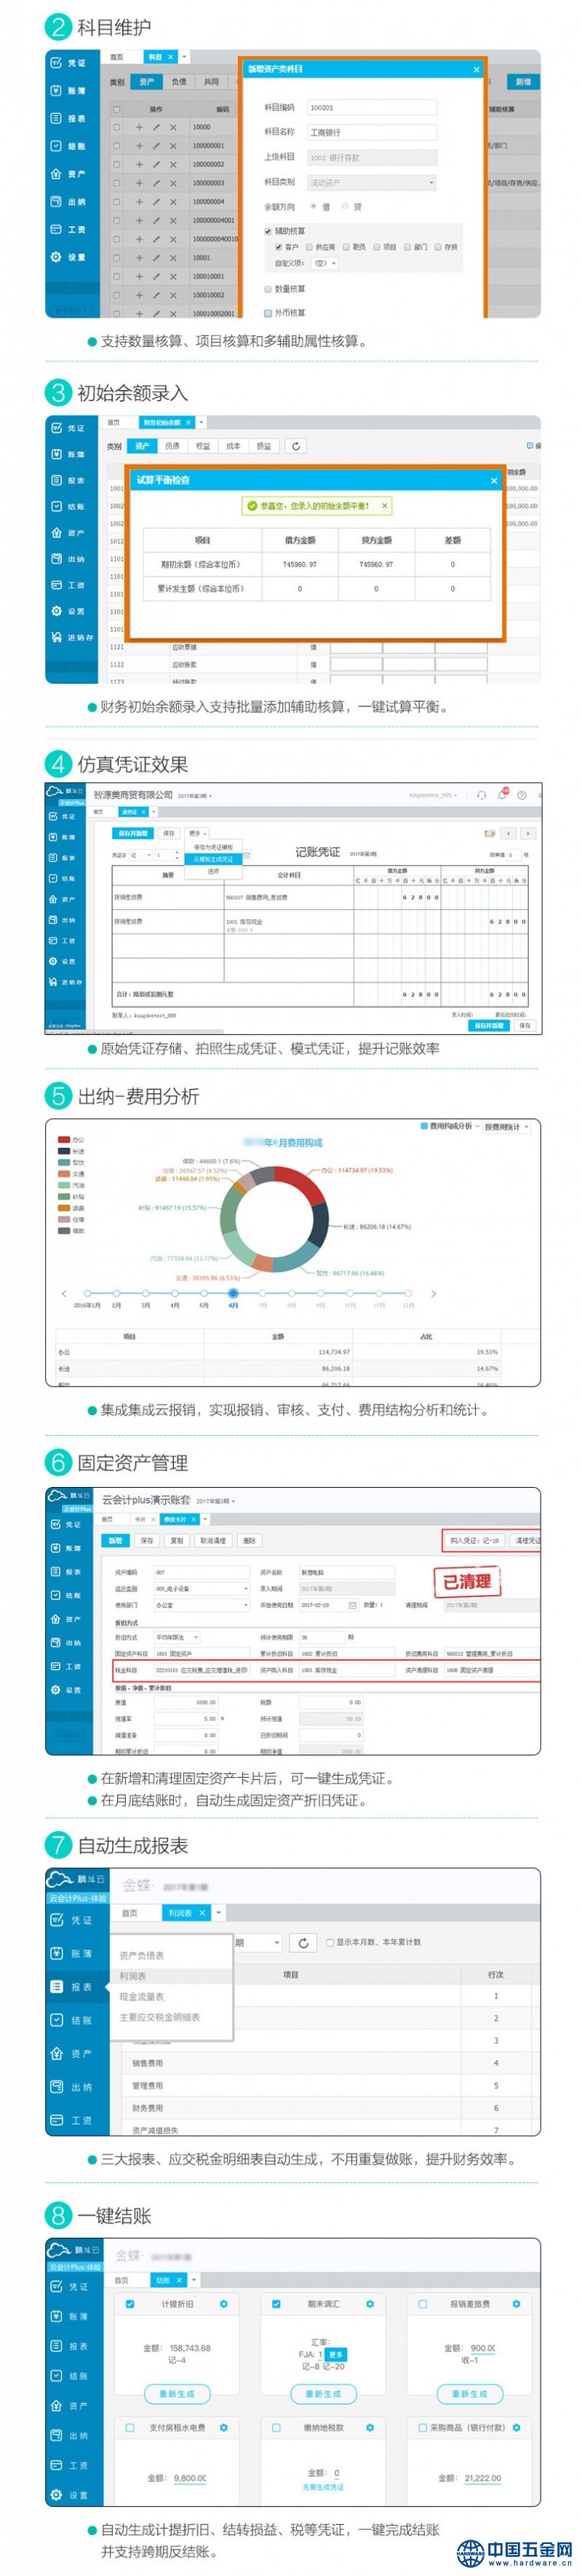Switch to the 成本 tab in 初始余额
The height and width of the screenshot is (2576, 582).
pos(234,446)
